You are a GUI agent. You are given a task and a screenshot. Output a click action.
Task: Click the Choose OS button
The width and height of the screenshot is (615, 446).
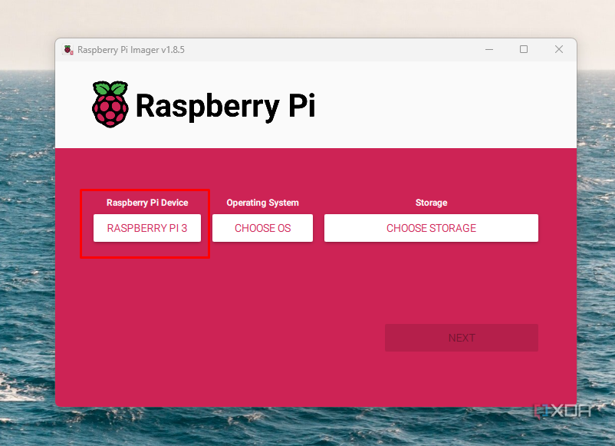click(x=262, y=228)
